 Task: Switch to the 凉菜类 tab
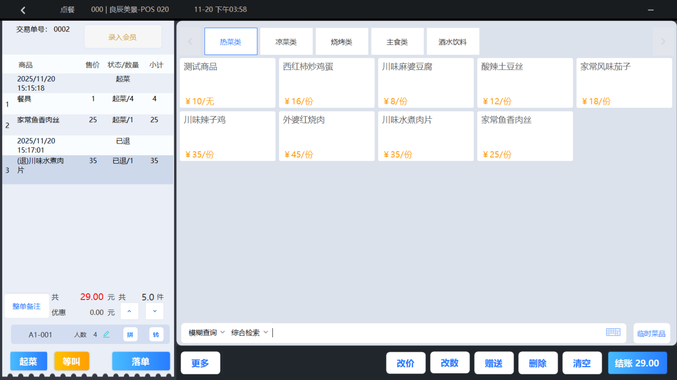click(x=286, y=42)
